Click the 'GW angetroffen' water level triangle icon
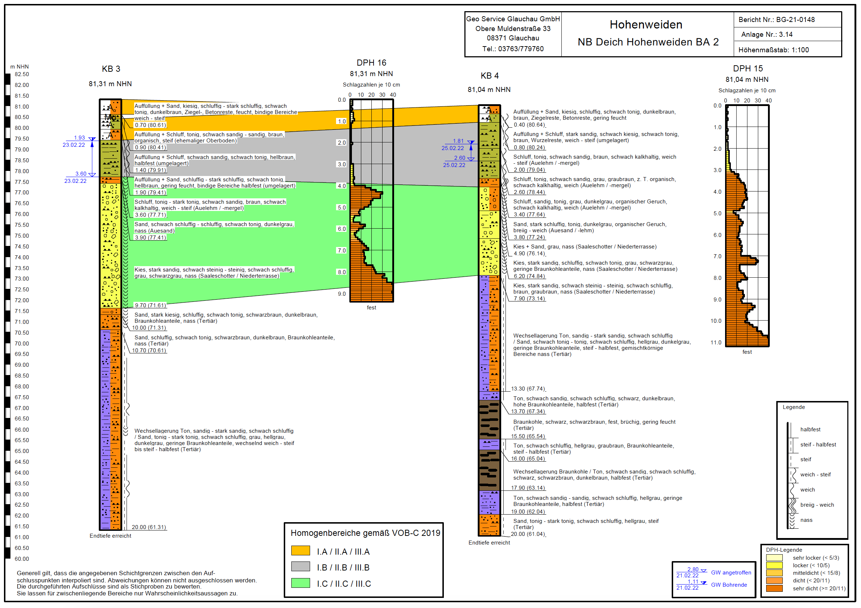861x608 pixels. (x=703, y=571)
